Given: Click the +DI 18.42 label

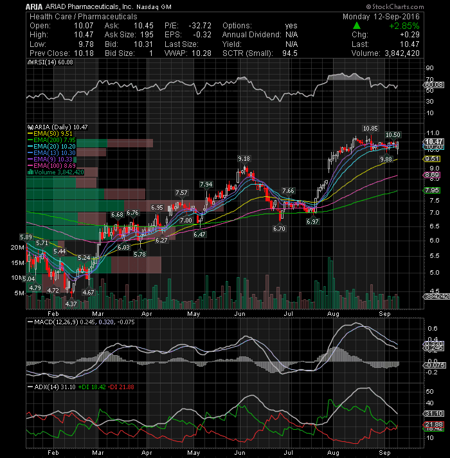Looking at the screenshot, I should point(92,387).
